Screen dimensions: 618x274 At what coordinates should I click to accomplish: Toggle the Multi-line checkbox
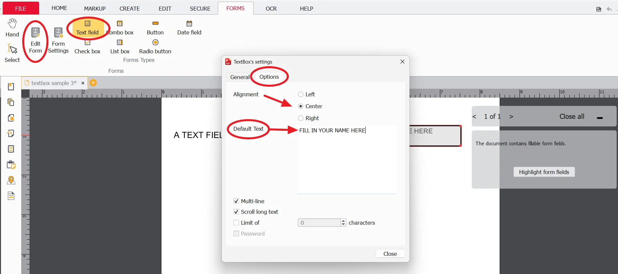pyautogui.click(x=236, y=201)
